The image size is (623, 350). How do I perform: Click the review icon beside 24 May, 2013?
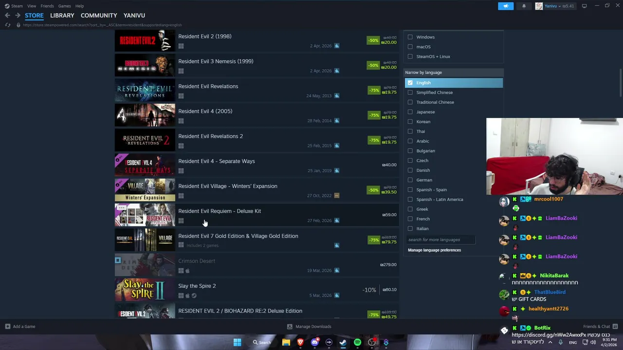tap(336, 96)
